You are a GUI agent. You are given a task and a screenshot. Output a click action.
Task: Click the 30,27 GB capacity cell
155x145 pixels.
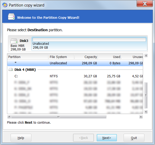pyautogui.click(x=90, y=76)
